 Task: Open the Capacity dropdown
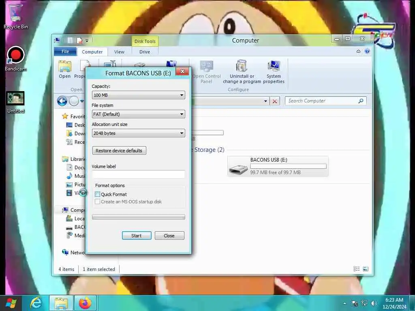pos(139,95)
